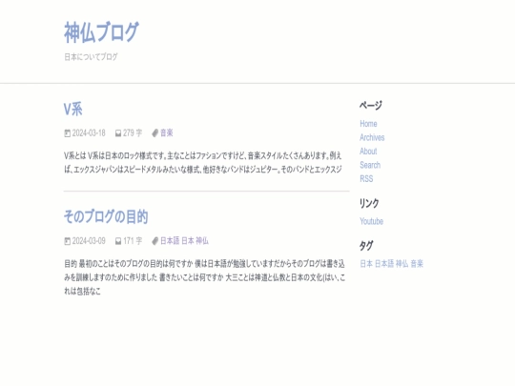Image resolution: width=515 pixels, height=386 pixels.
Task: Click the 日本 tag under そのブログの目的 post
Action: pos(188,240)
